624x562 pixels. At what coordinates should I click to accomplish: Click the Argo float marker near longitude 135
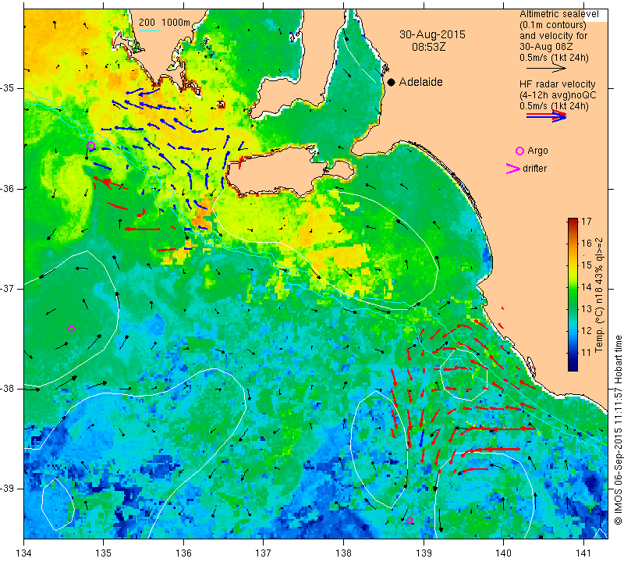pyautogui.click(x=90, y=145)
